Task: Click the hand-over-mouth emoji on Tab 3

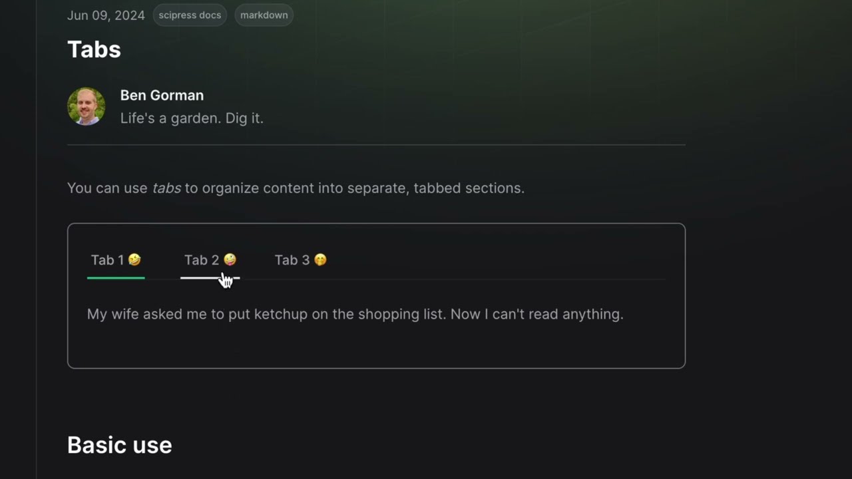Action: (320, 259)
